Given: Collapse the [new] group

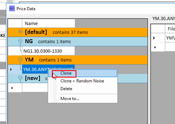Looking at the screenshot, I should 20,78.
